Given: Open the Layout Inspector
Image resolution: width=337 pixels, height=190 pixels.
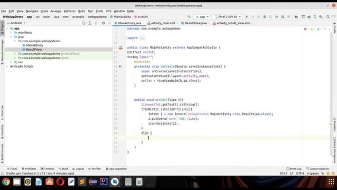Looking at the screenshot, I should click(318, 169).
